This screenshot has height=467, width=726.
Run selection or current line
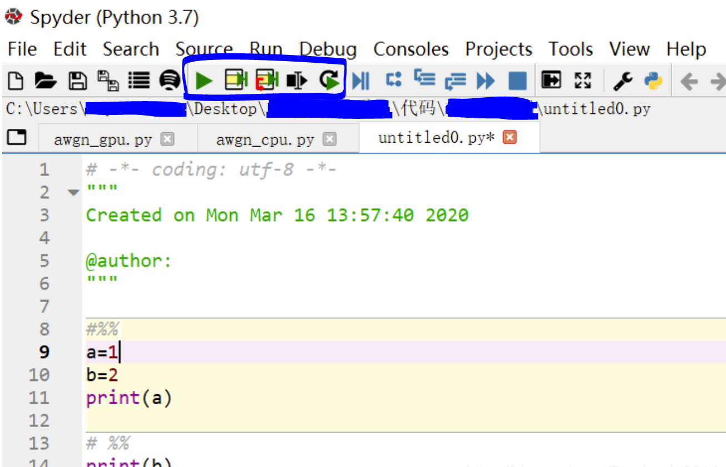[x=297, y=82]
